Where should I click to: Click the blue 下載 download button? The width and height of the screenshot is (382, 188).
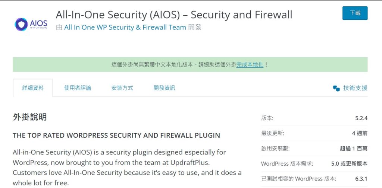click(x=355, y=13)
